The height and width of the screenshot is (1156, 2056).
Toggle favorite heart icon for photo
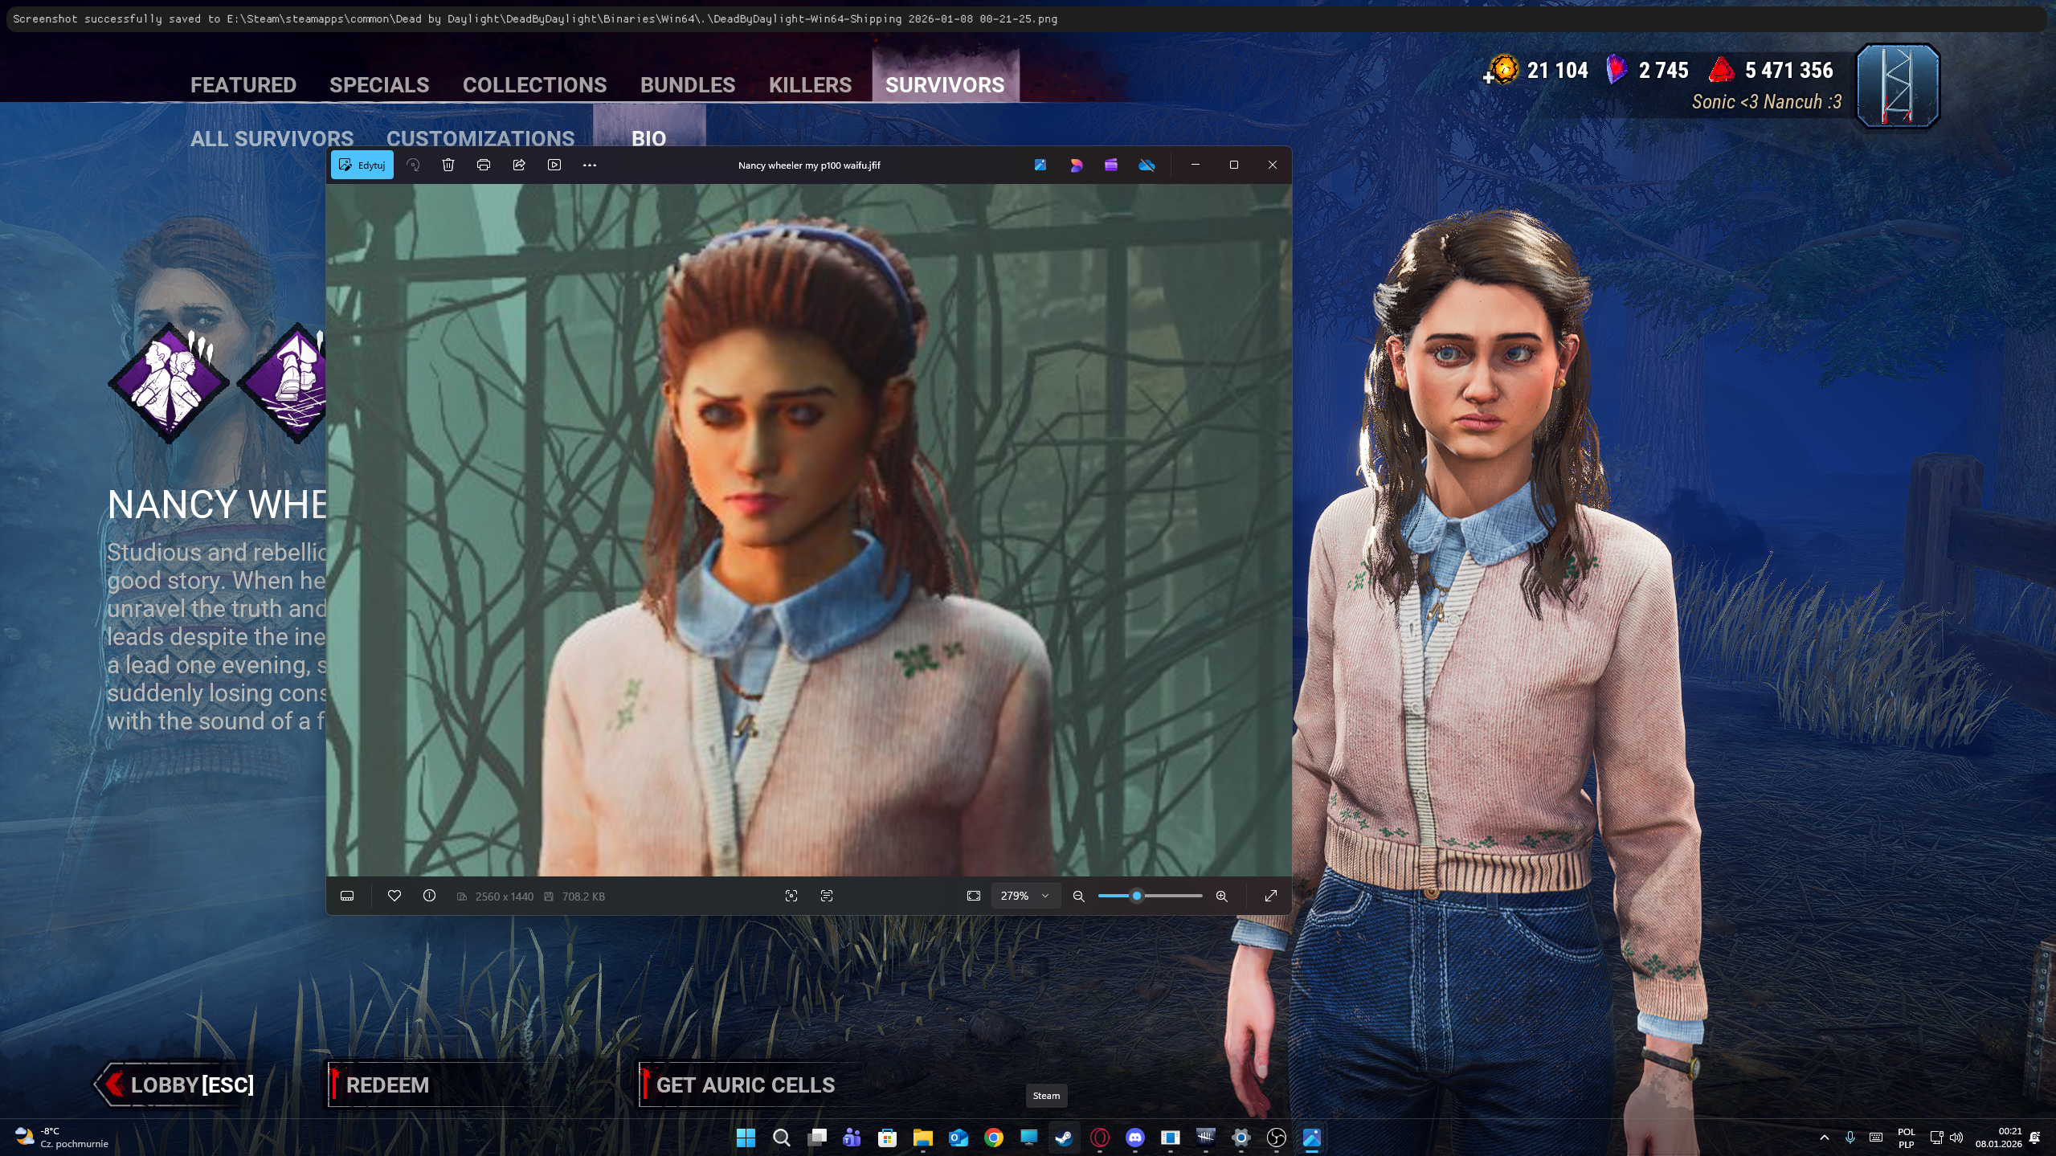pos(394,896)
